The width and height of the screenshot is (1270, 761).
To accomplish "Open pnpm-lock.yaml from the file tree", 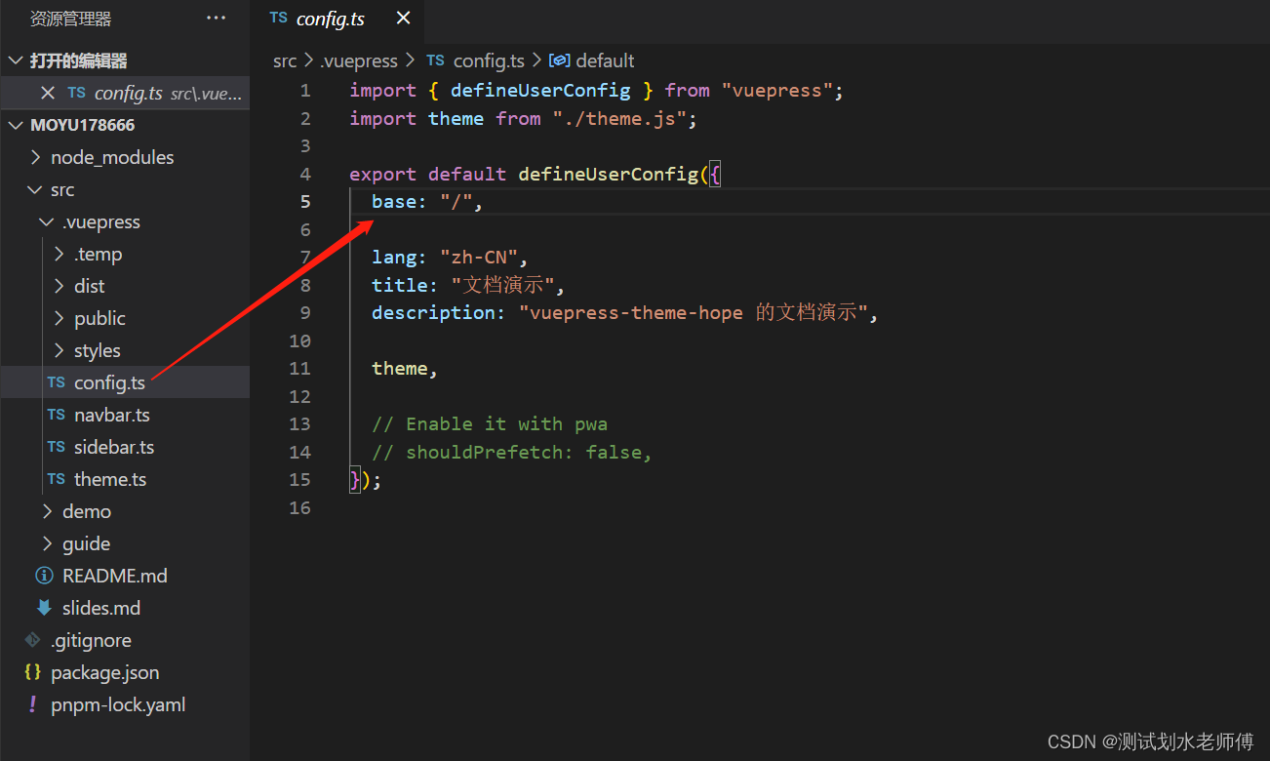I will [125, 704].
